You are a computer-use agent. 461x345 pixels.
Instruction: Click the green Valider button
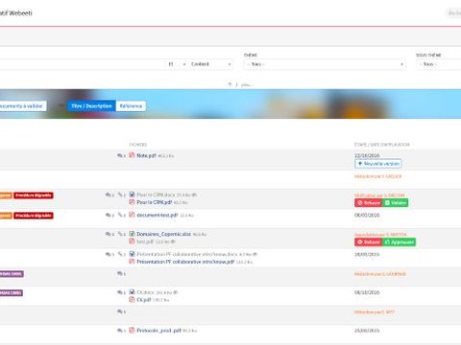coord(396,203)
